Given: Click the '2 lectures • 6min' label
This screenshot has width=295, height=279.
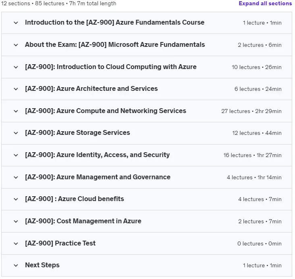Looking at the screenshot, I should coord(260,45).
